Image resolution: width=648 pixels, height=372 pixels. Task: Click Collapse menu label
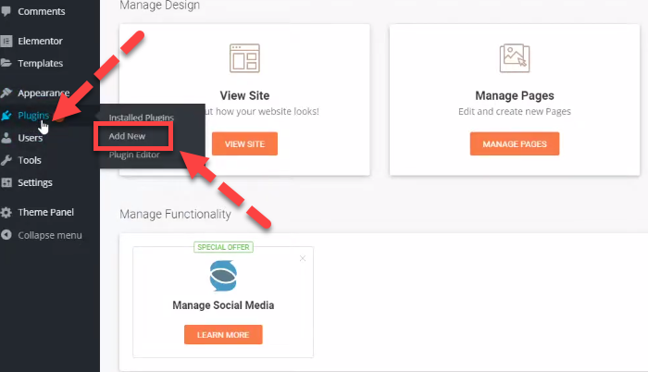coord(50,235)
